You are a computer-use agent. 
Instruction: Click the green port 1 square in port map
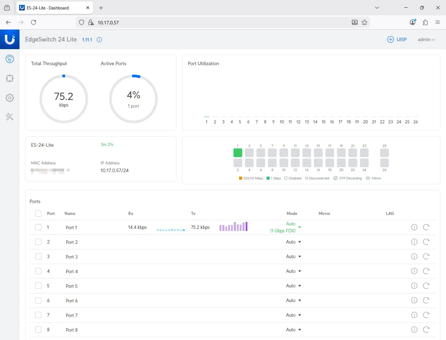click(x=238, y=153)
